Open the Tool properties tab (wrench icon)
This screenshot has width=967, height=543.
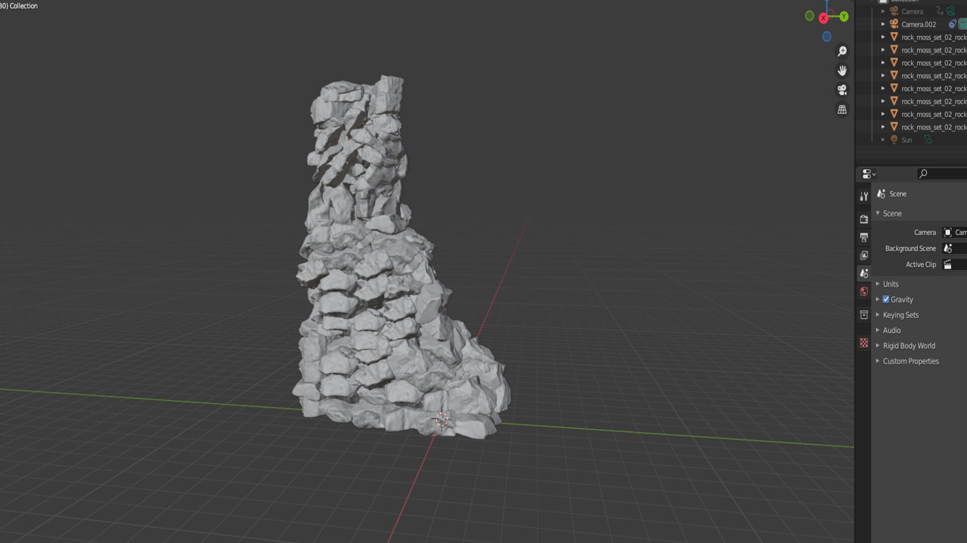(864, 196)
